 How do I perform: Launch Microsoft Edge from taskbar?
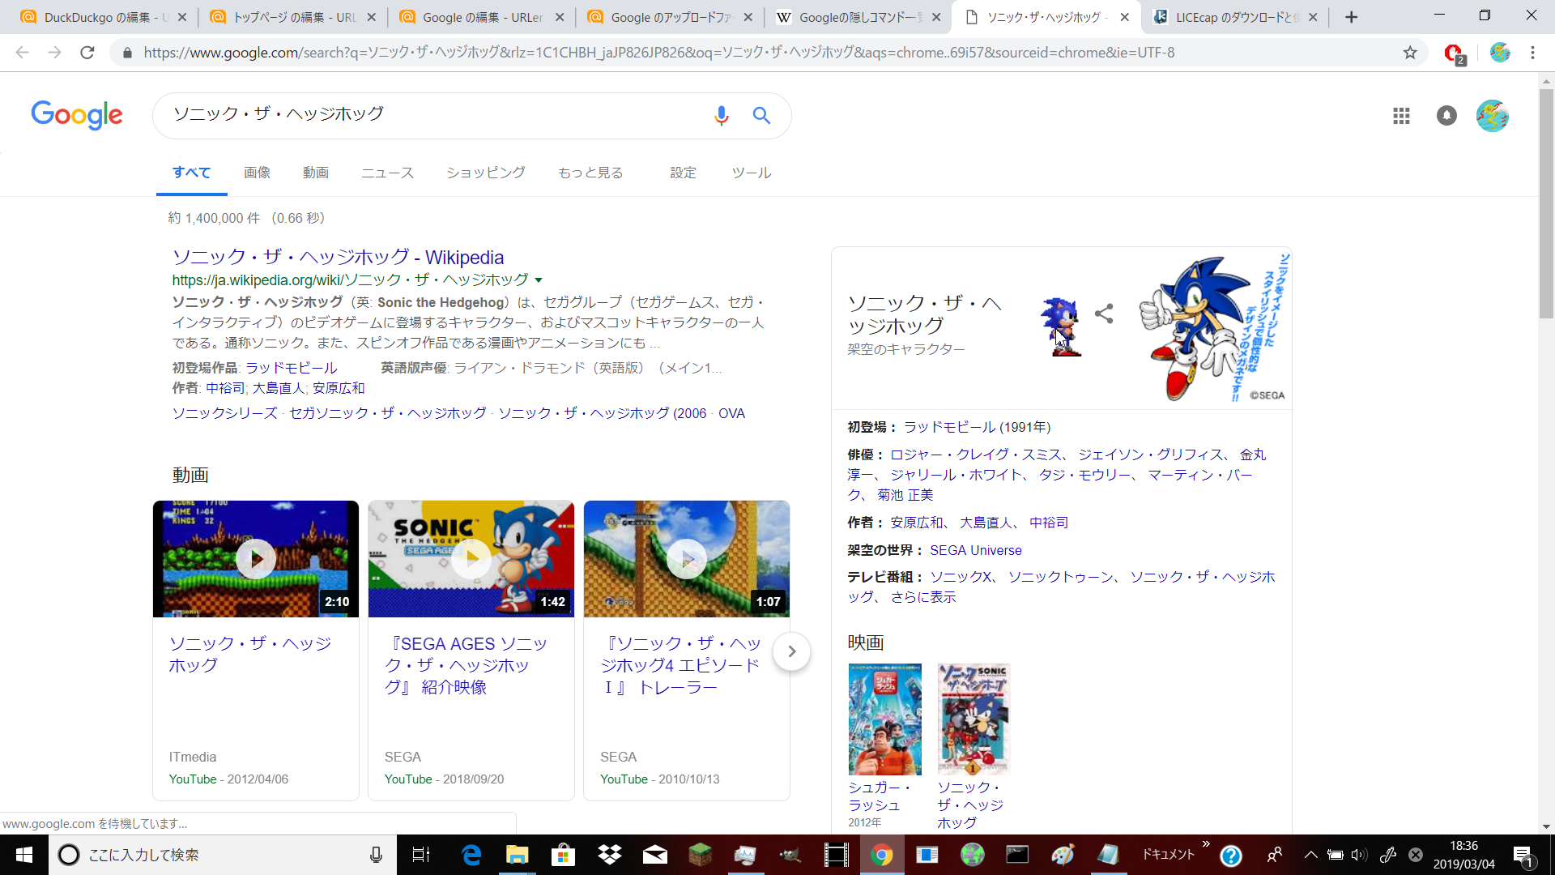point(471,855)
